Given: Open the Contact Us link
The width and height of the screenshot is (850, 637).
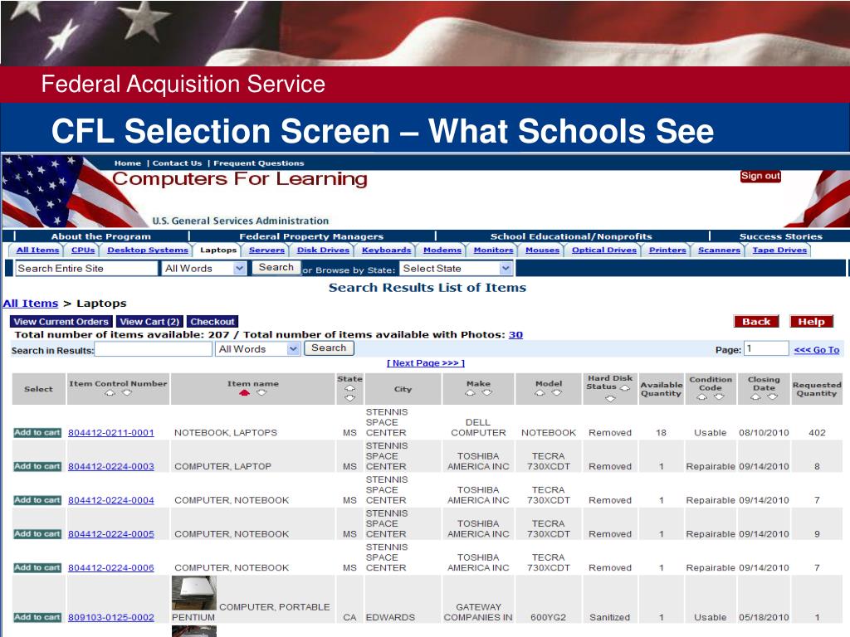Looking at the screenshot, I should pos(177,163).
